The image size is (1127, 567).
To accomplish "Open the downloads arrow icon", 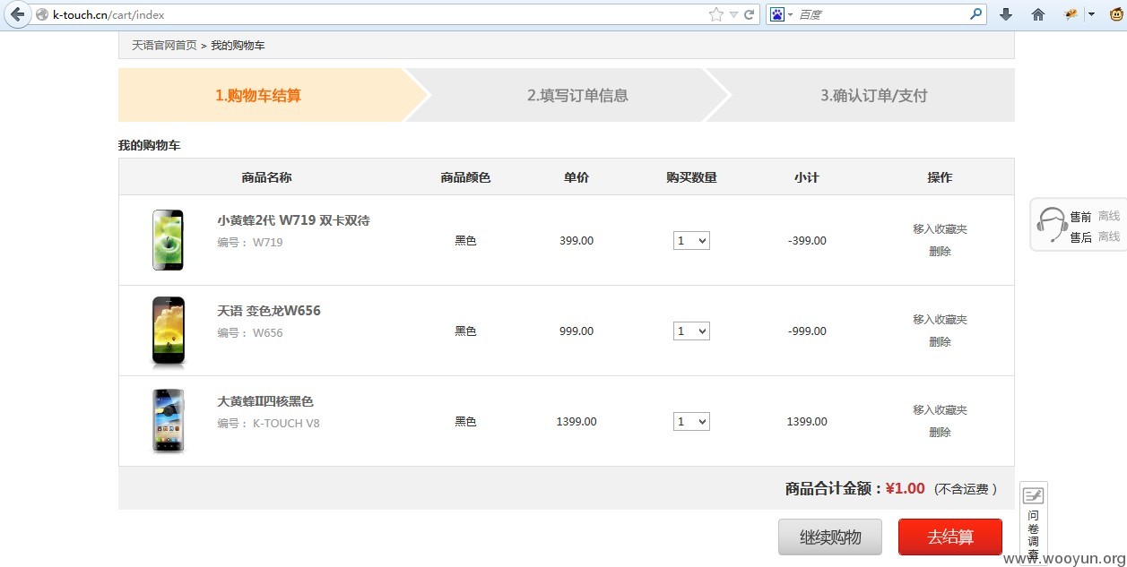I will (x=1006, y=14).
